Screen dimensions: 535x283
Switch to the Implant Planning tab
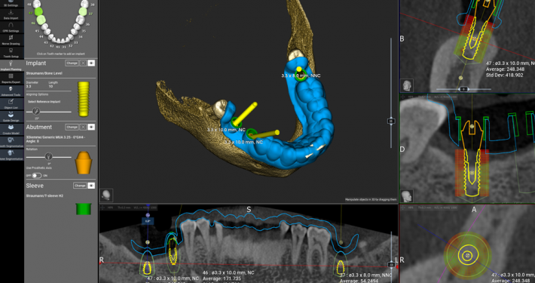pos(11,66)
